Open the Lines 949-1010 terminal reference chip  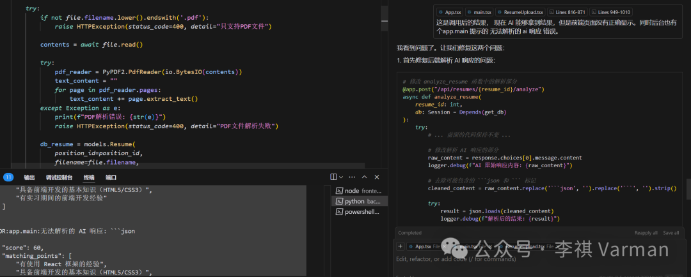[x=611, y=12]
